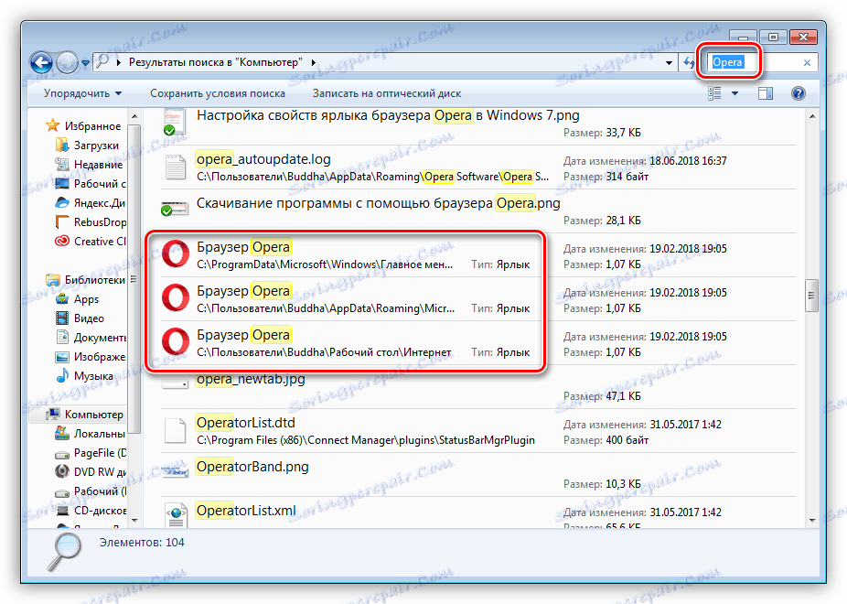Click the opera_autoupdate.log file icon
The width and height of the screenshot is (847, 604).
click(176, 167)
